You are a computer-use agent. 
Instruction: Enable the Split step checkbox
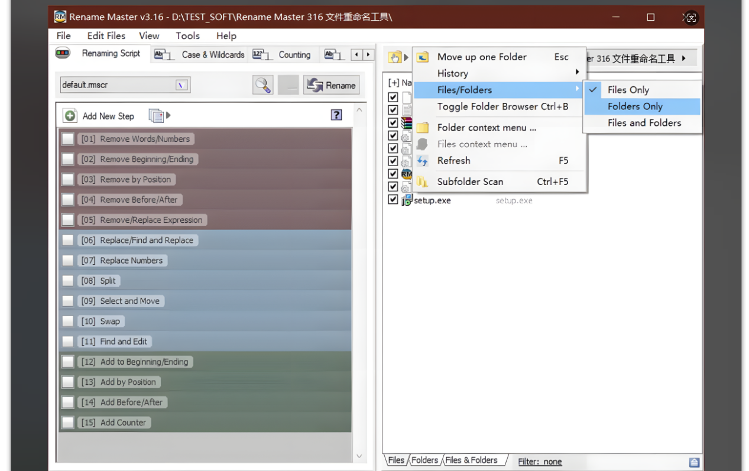coord(68,281)
